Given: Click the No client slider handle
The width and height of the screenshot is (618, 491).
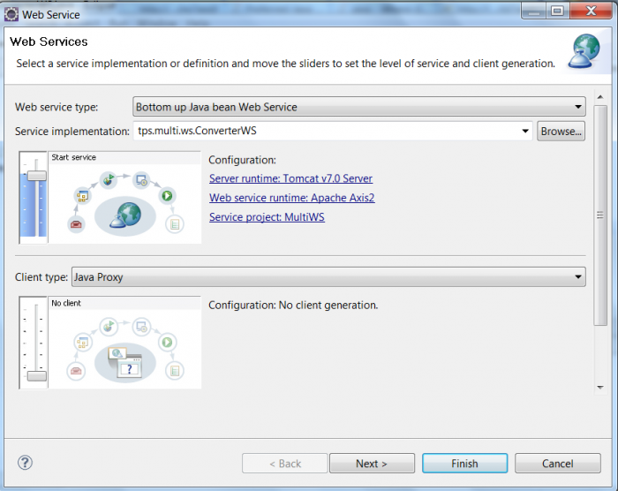Looking at the screenshot, I should (36, 376).
